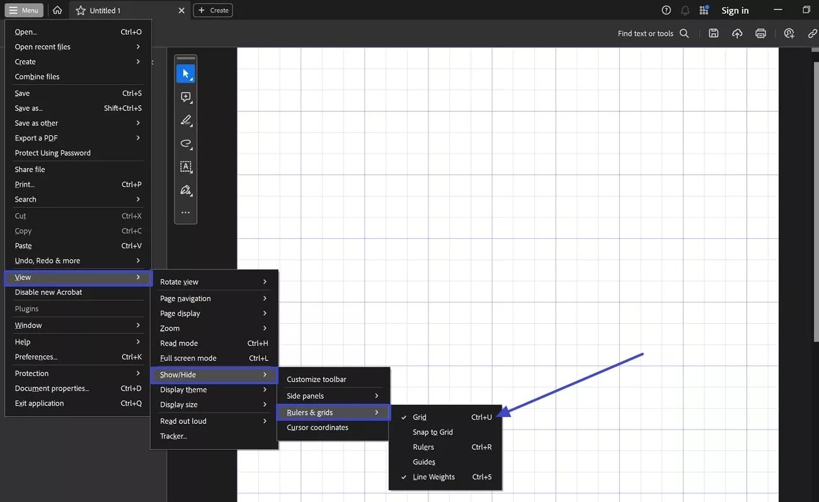
Task: Click the Sign In button
Action: coord(735,10)
